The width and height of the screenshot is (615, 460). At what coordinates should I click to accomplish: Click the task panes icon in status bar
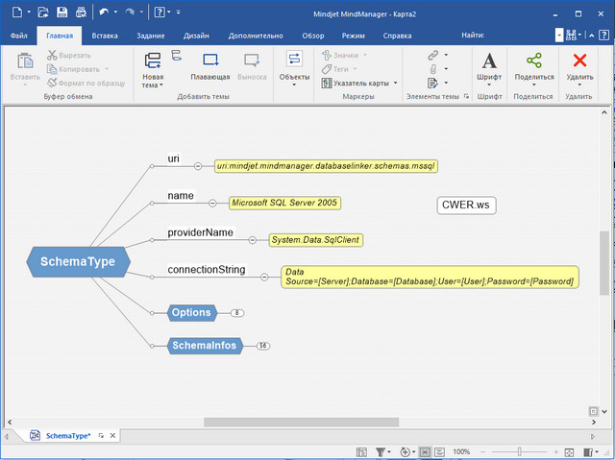pos(587,452)
